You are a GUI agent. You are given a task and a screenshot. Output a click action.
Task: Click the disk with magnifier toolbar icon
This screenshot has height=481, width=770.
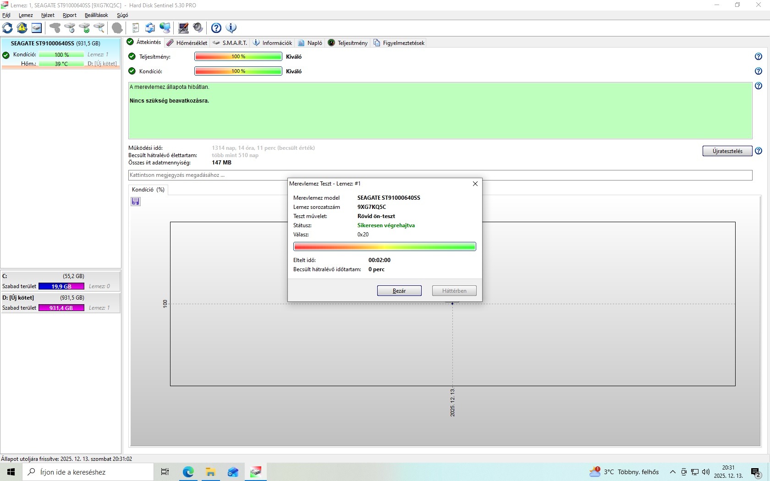tap(99, 28)
